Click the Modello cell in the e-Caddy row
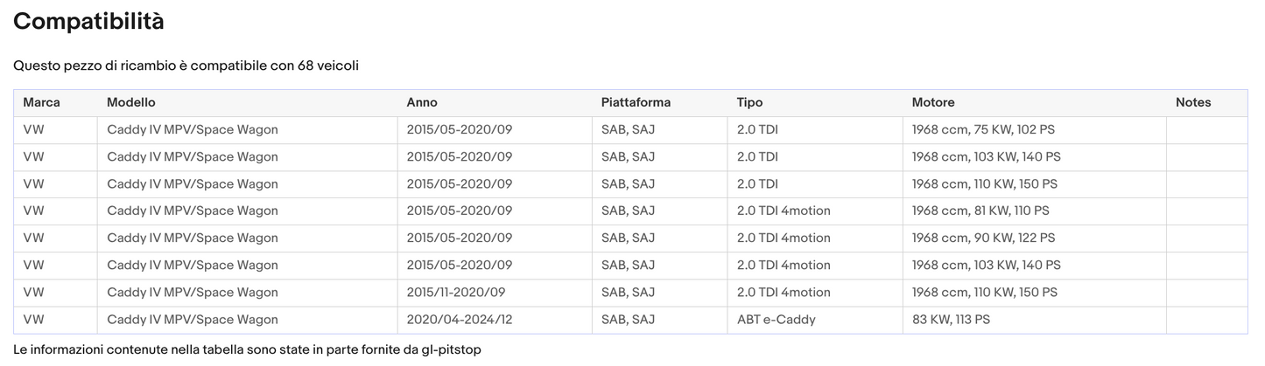1265x366 pixels. [193, 320]
